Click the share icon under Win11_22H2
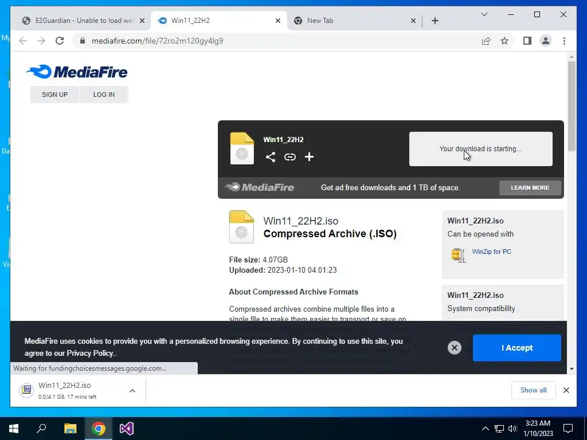Image resolution: width=587 pixels, height=440 pixels. click(x=271, y=157)
